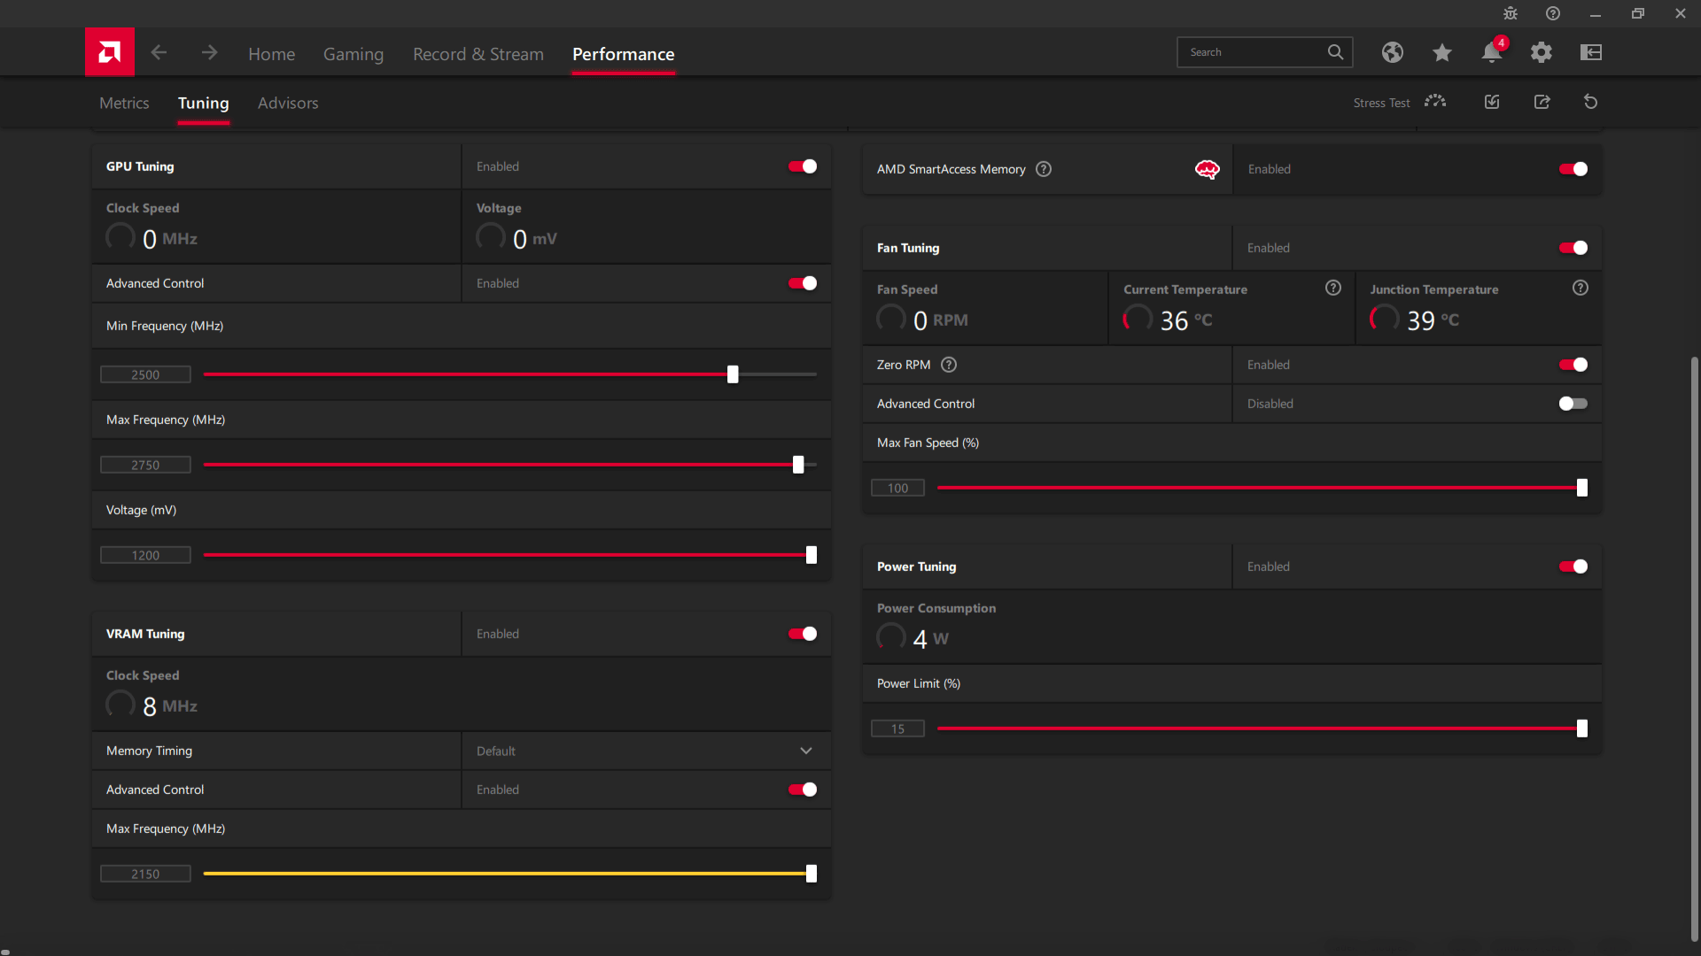Click the Max Fan Speed slider handle
This screenshot has width=1701, height=956.
[1582, 488]
